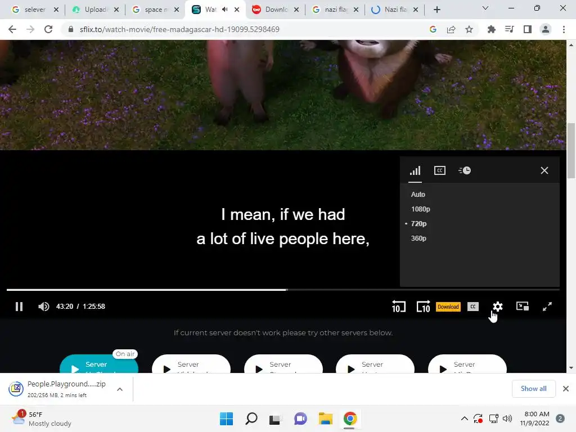The width and height of the screenshot is (576, 432).
Task: Open playback speed tab in settings panel
Action: tap(465, 170)
